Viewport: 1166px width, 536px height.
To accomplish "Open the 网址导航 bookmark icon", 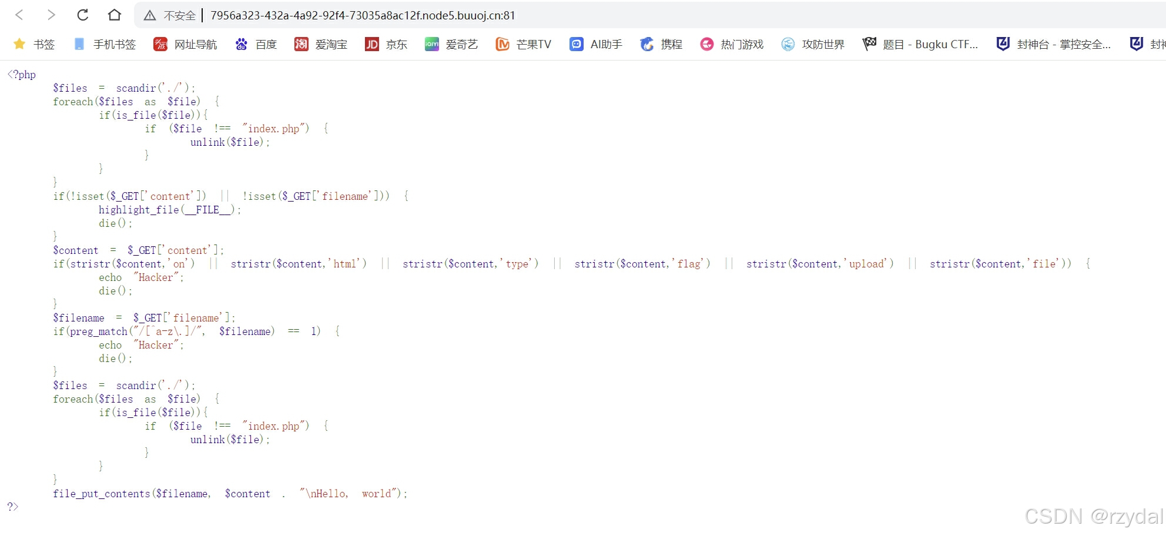I will coord(160,44).
